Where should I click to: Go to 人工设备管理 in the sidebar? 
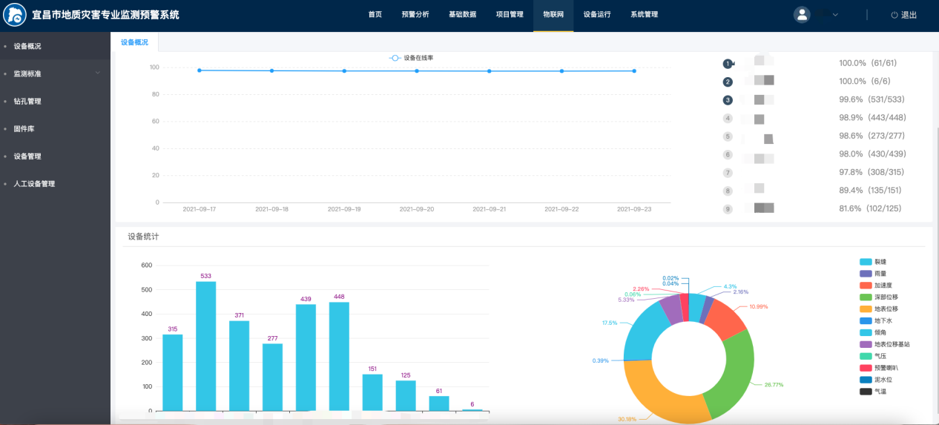point(34,184)
